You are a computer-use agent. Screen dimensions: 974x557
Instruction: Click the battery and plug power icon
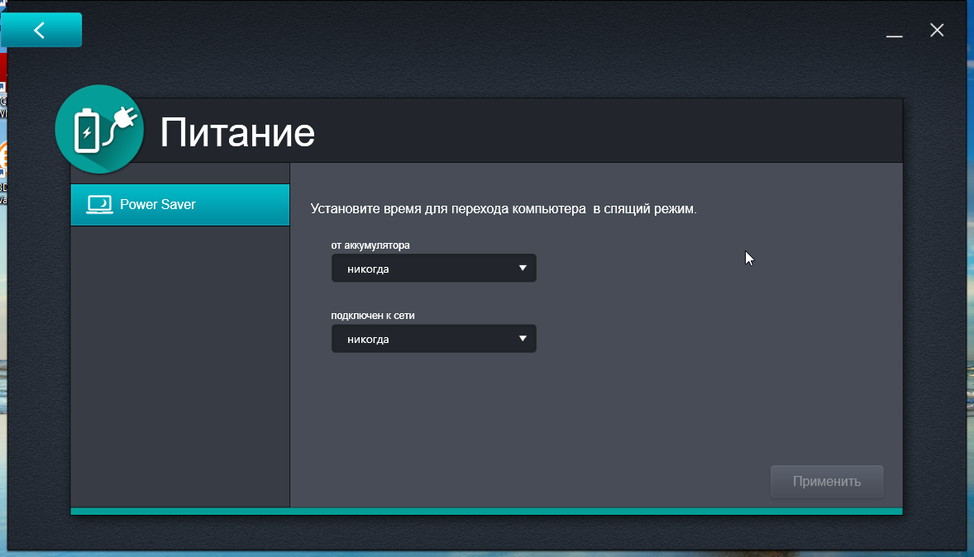pyautogui.click(x=98, y=131)
